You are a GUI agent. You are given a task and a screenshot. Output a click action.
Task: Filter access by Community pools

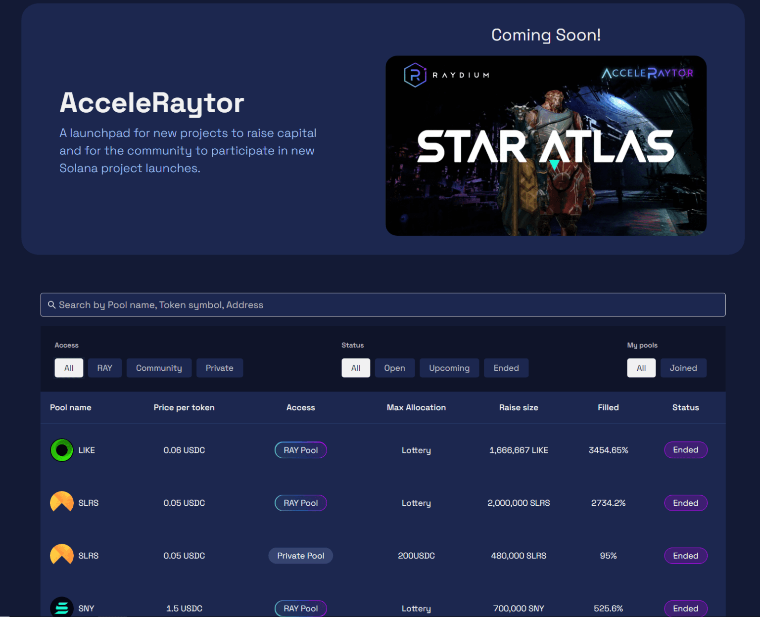click(159, 368)
